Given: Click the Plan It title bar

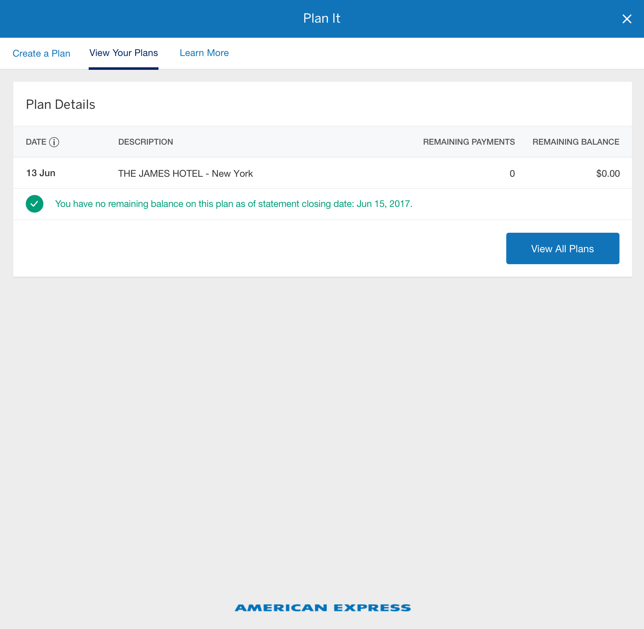Looking at the screenshot, I should (321, 18).
